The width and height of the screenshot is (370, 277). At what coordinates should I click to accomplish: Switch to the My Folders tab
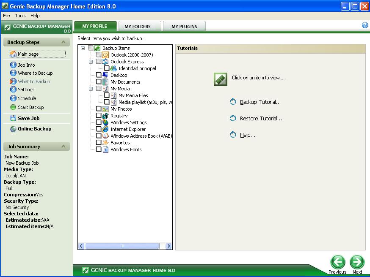[140, 26]
